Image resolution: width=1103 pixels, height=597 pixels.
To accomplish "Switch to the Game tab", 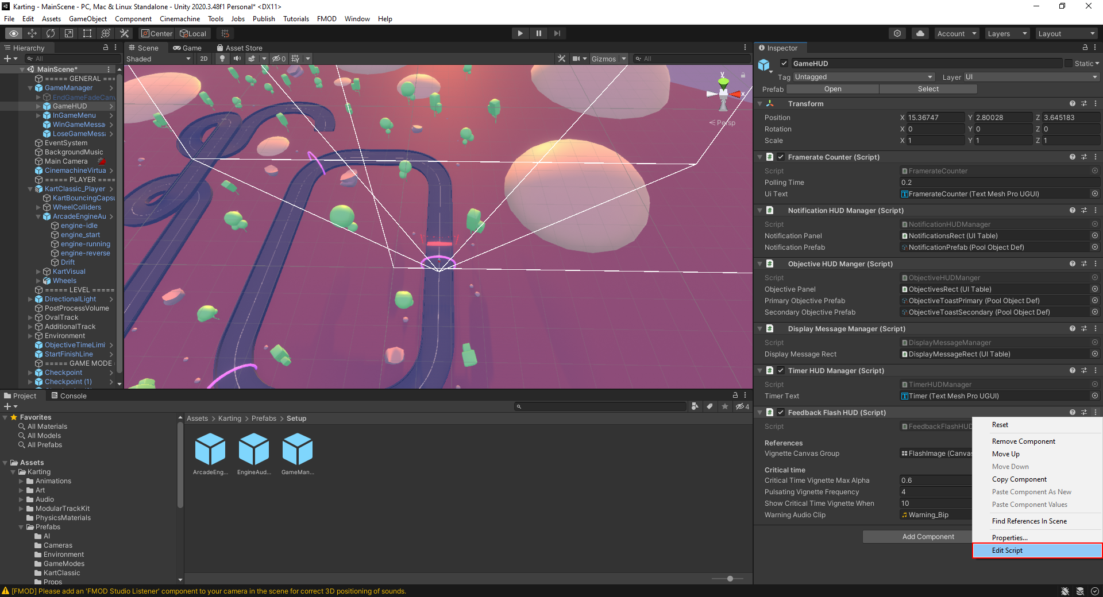I will click(x=187, y=48).
